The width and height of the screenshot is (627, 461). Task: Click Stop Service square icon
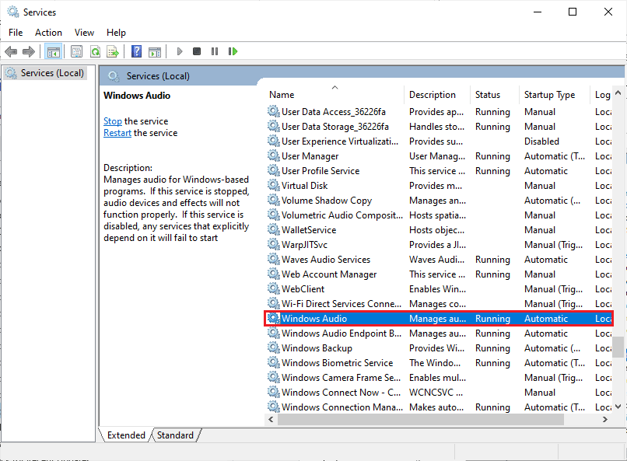click(197, 51)
